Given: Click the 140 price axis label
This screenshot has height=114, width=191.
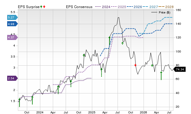Looking at the screenshot, I should click(x=178, y=24).
